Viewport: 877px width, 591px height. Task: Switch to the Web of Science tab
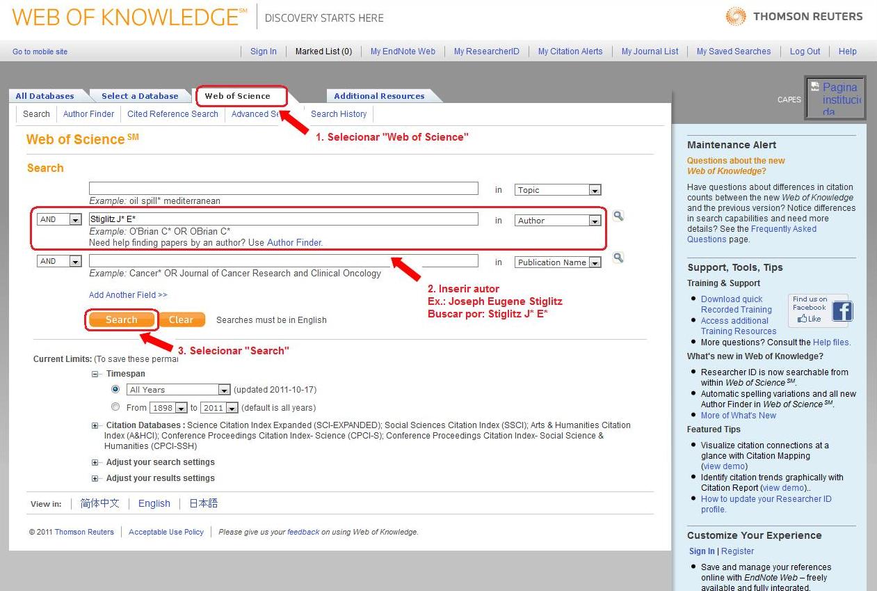[237, 96]
